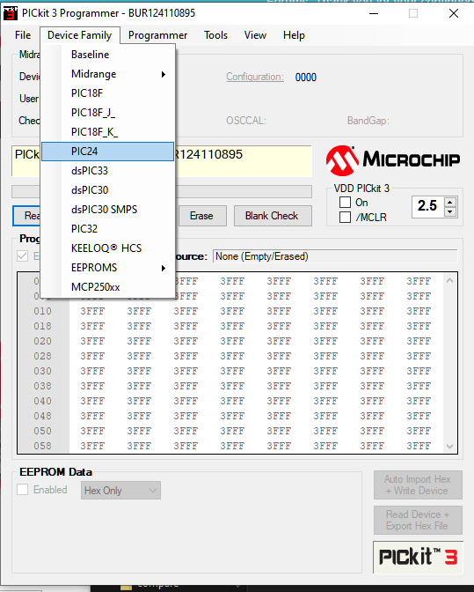This screenshot has width=474, height=592.
Task: Click the Blank Check button
Action: click(273, 216)
